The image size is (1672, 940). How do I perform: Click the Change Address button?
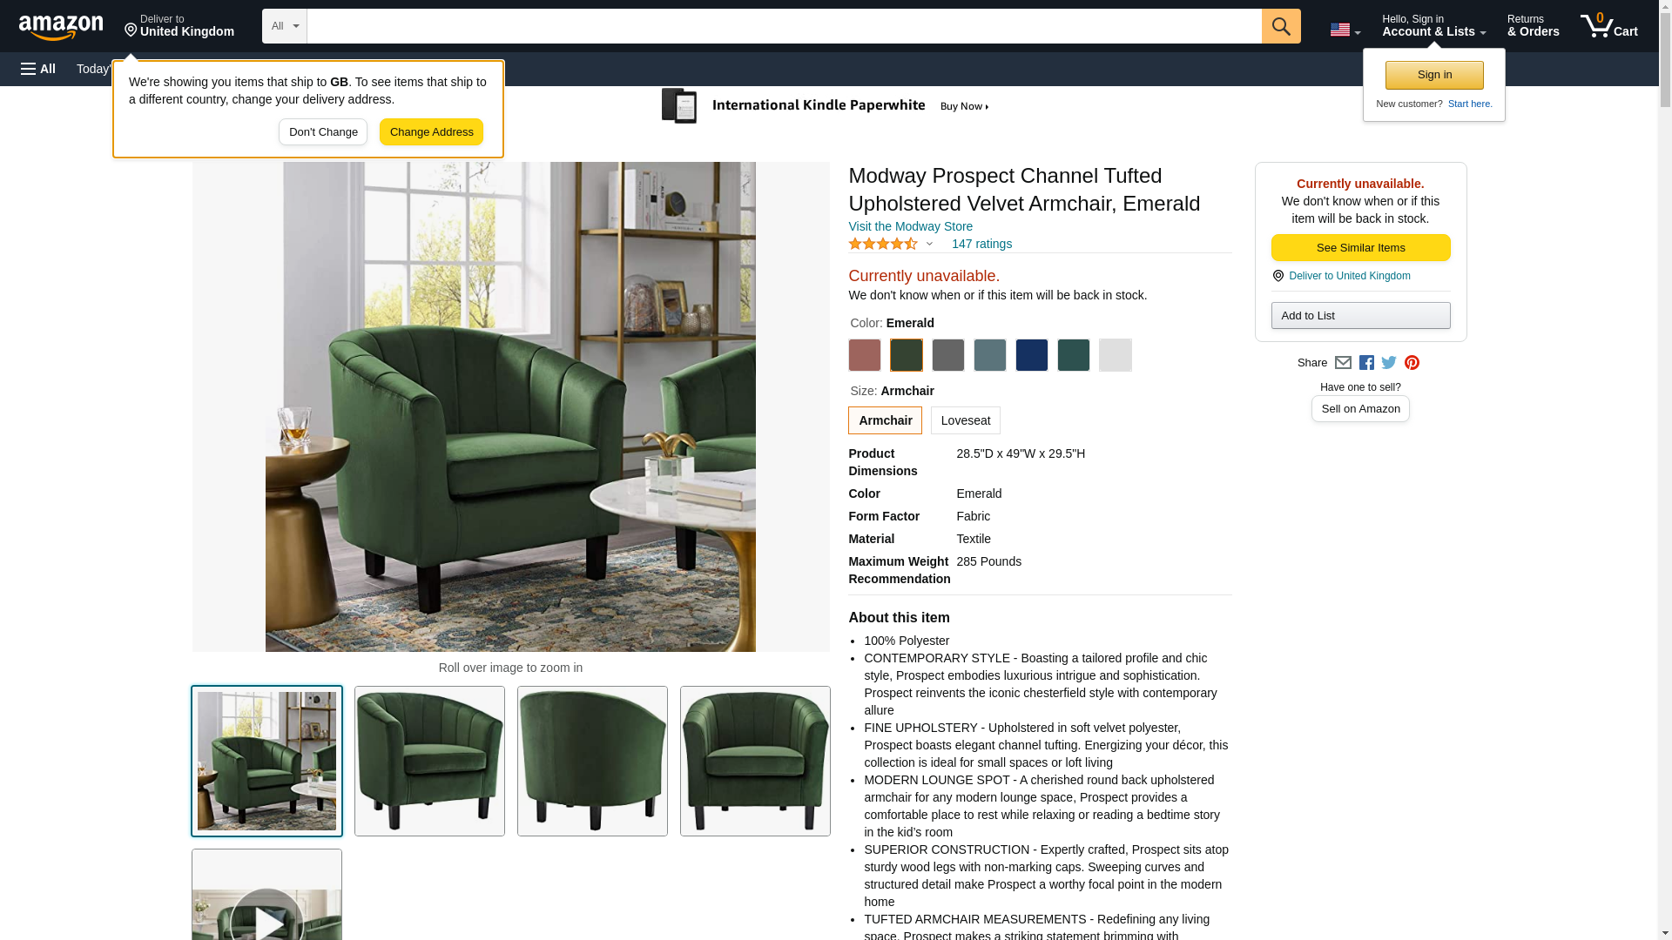pyautogui.click(x=431, y=132)
